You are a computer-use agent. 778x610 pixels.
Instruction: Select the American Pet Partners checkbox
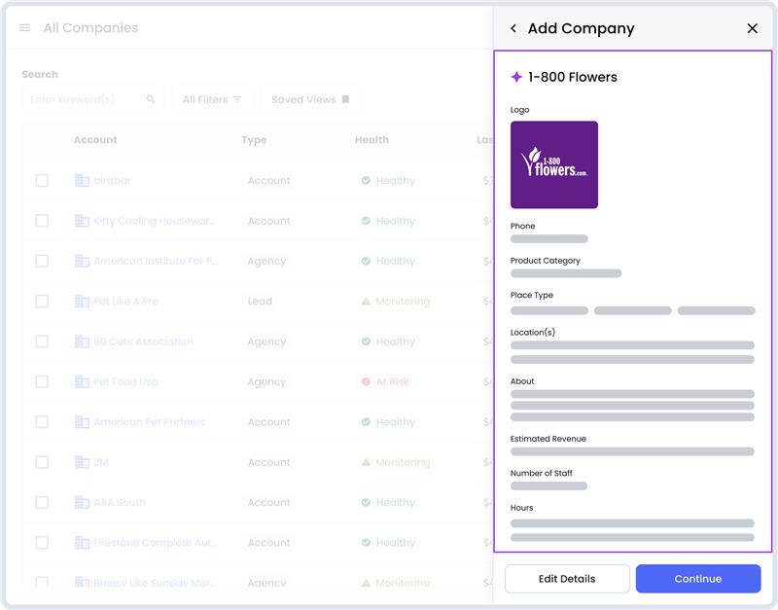pos(42,421)
